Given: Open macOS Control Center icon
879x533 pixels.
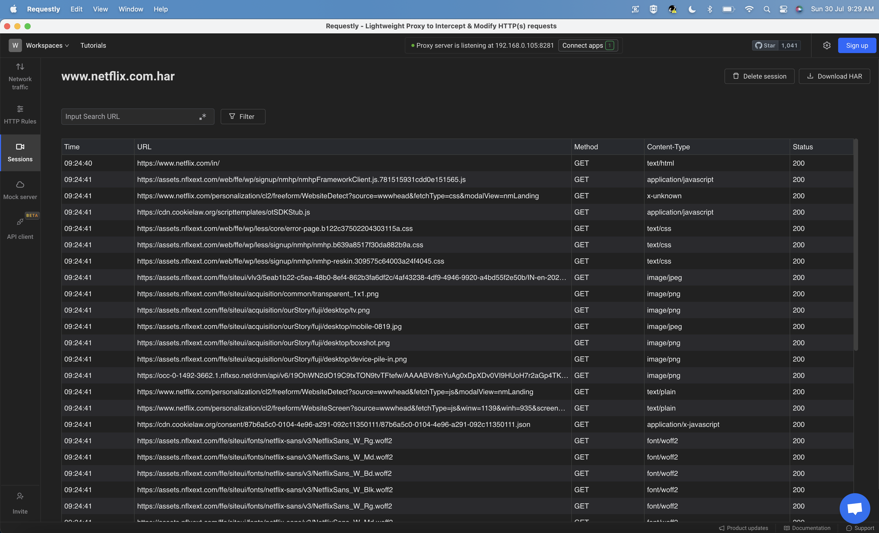Looking at the screenshot, I should (x=783, y=9).
